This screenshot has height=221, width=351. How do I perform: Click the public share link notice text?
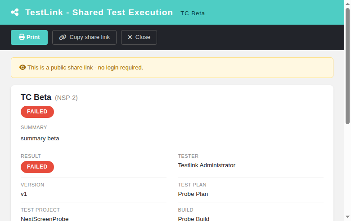85,68
